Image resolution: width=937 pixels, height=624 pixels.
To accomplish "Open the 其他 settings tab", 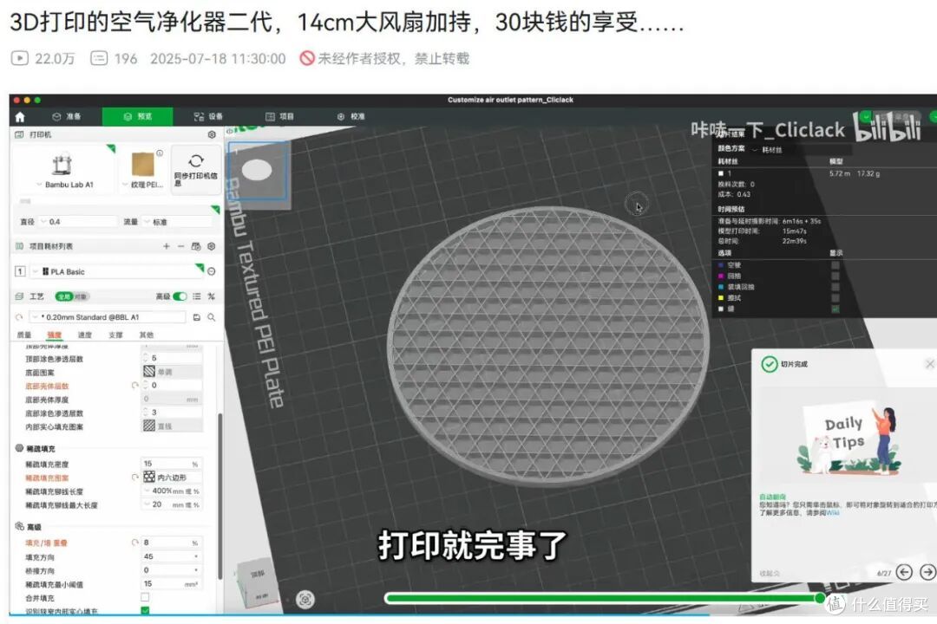I will point(147,335).
